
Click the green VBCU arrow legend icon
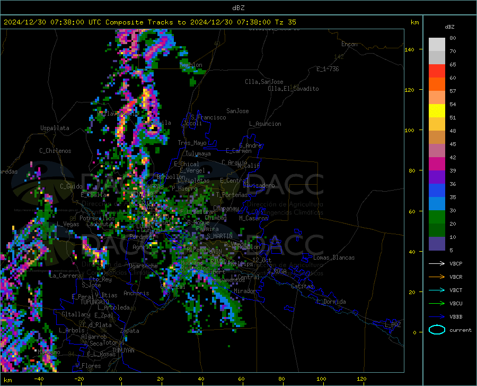[x=437, y=303]
